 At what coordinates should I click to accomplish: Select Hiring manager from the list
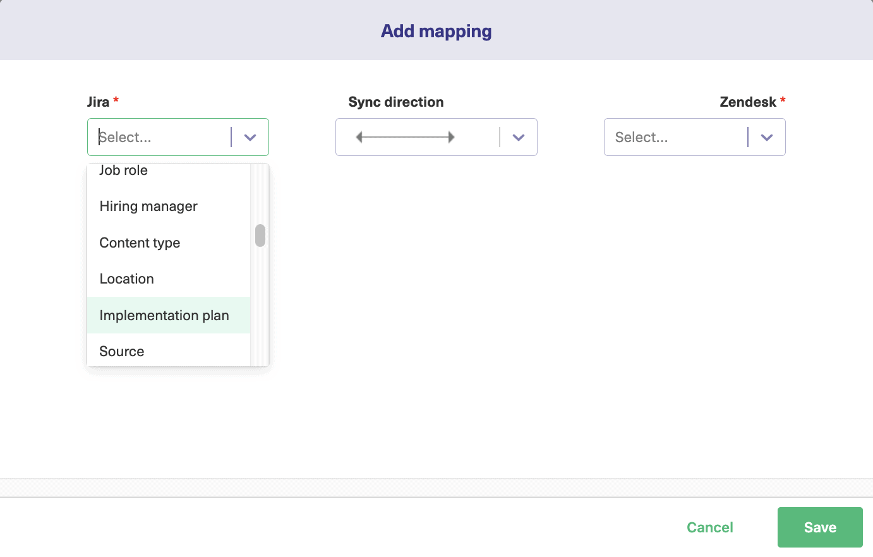(148, 206)
